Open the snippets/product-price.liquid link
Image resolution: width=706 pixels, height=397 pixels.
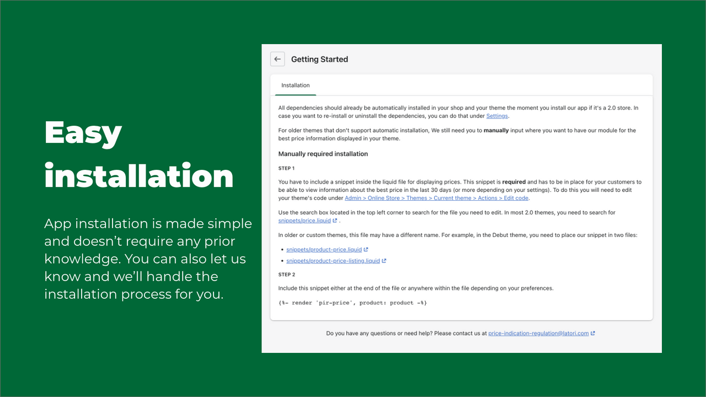click(x=324, y=249)
